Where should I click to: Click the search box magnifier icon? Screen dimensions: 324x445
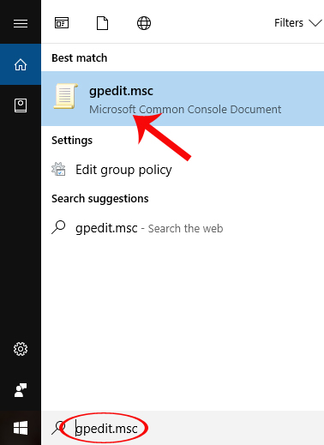(x=58, y=428)
